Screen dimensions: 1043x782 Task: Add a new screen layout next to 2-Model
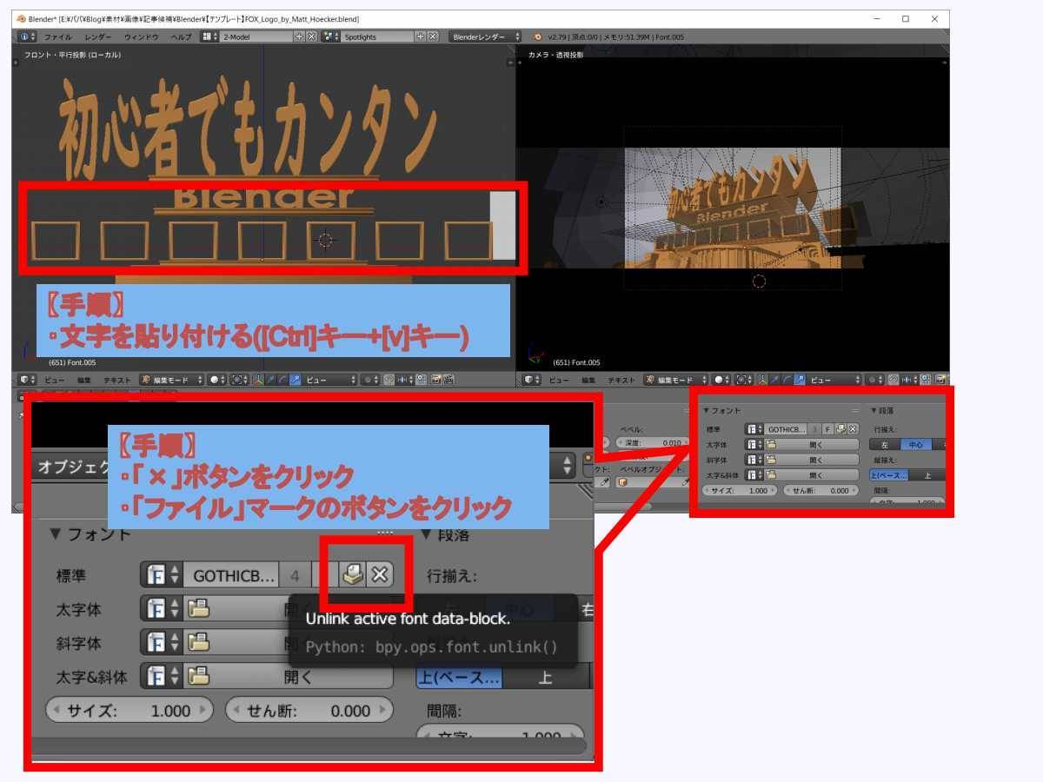pos(299,36)
